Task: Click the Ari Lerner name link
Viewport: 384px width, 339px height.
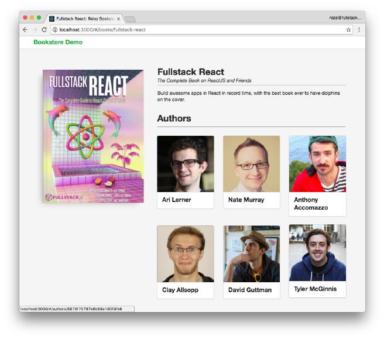Action: pyautogui.click(x=177, y=200)
